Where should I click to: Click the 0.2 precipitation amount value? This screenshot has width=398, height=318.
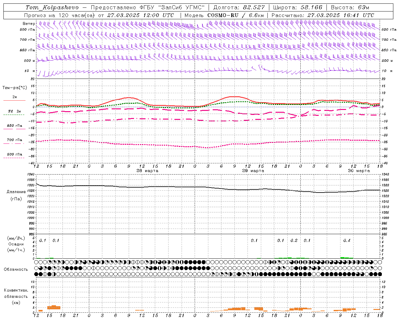click(x=294, y=241)
